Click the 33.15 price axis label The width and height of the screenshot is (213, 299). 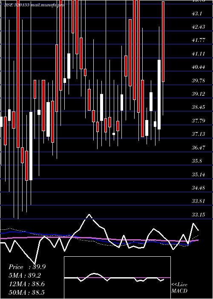[x=199, y=215]
